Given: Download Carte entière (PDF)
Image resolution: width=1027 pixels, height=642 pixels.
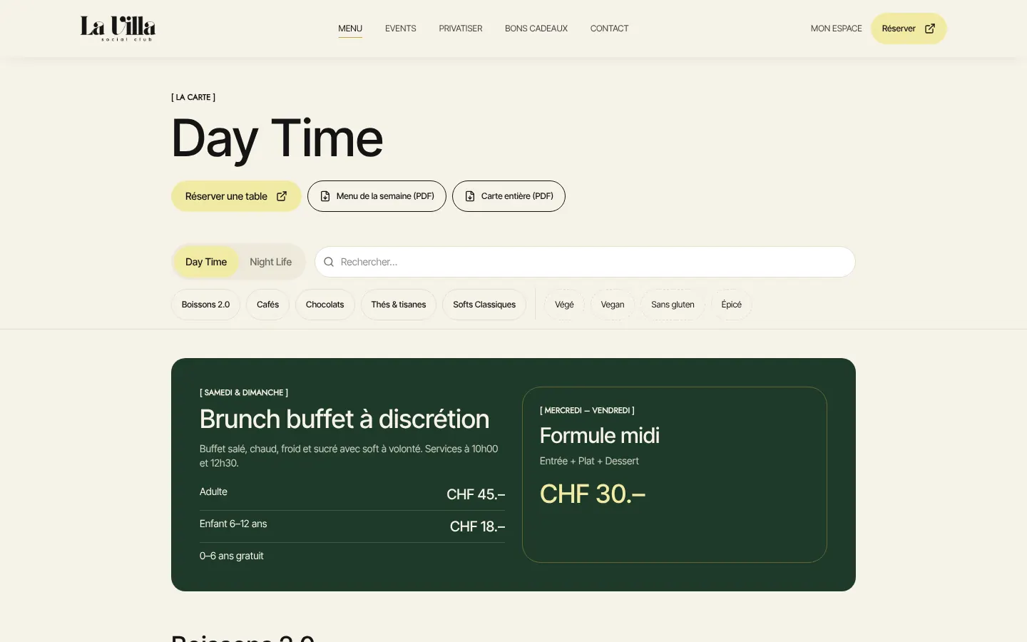Looking at the screenshot, I should pyautogui.click(x=509, y=196).
